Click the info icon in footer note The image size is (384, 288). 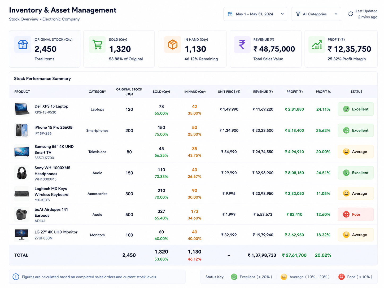[x=16, y=277]
